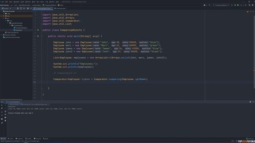Click the 'Process finished with exit code 0' text
Screen dimensions: 255x143
pyautogui.click(x=21, y=113)
